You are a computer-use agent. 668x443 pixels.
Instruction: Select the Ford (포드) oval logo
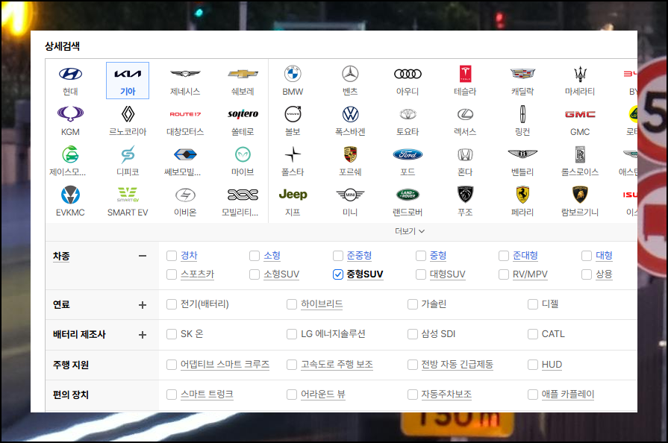click(x=408, y=154)
